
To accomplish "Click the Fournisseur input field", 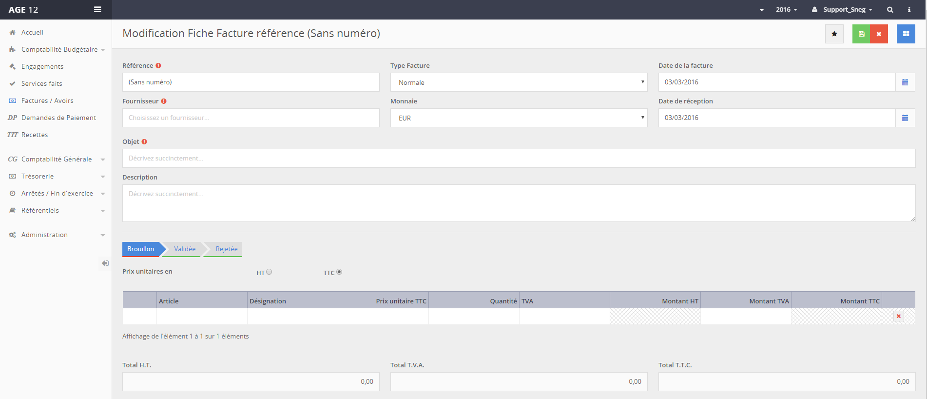I will point(251,118).
